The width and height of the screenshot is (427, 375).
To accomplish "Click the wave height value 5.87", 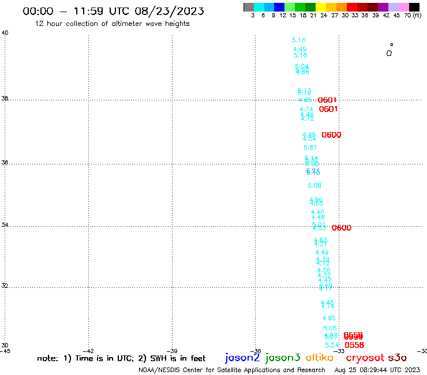I will tap(310, 148).
